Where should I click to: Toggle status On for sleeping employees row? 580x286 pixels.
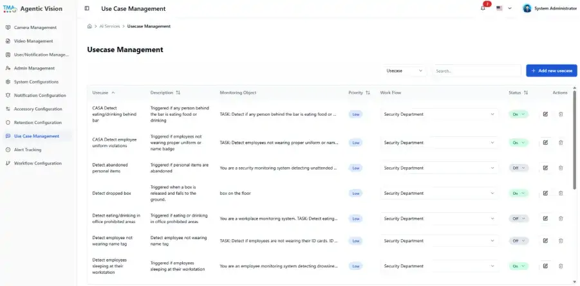(x=519, y=266)
